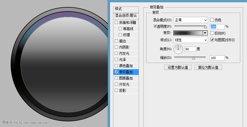Select the 内阴影 style label
This screenshot has width=247, height=127.
click(124, 47)
